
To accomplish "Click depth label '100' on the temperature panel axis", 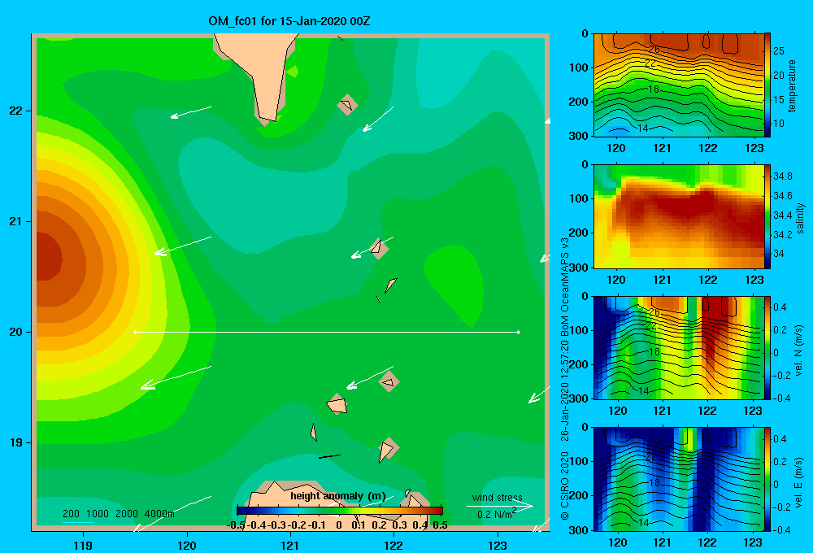I will point(580,67).
